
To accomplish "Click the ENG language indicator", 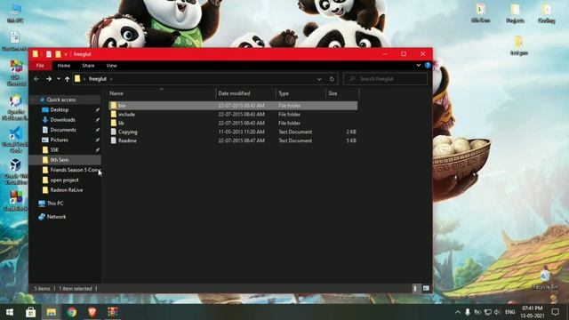I will pos(509,312).
